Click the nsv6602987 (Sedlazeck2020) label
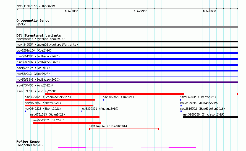This screenshot has width=246, height=151. pos(38,62)
